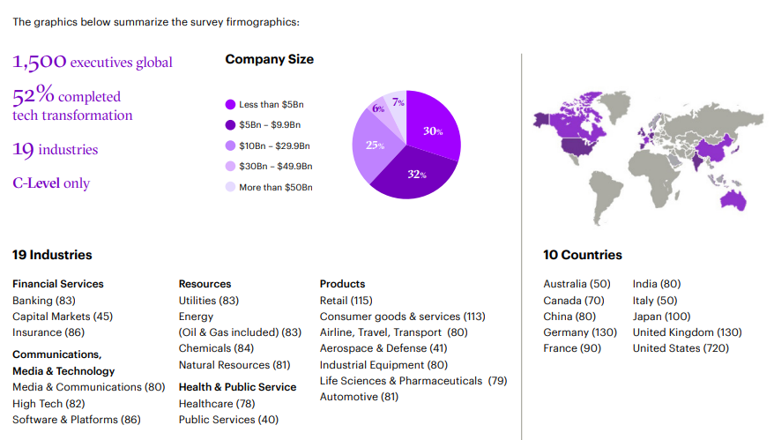
Task: Click the 1,500 executives global statistic
Action: pos(93,62)
